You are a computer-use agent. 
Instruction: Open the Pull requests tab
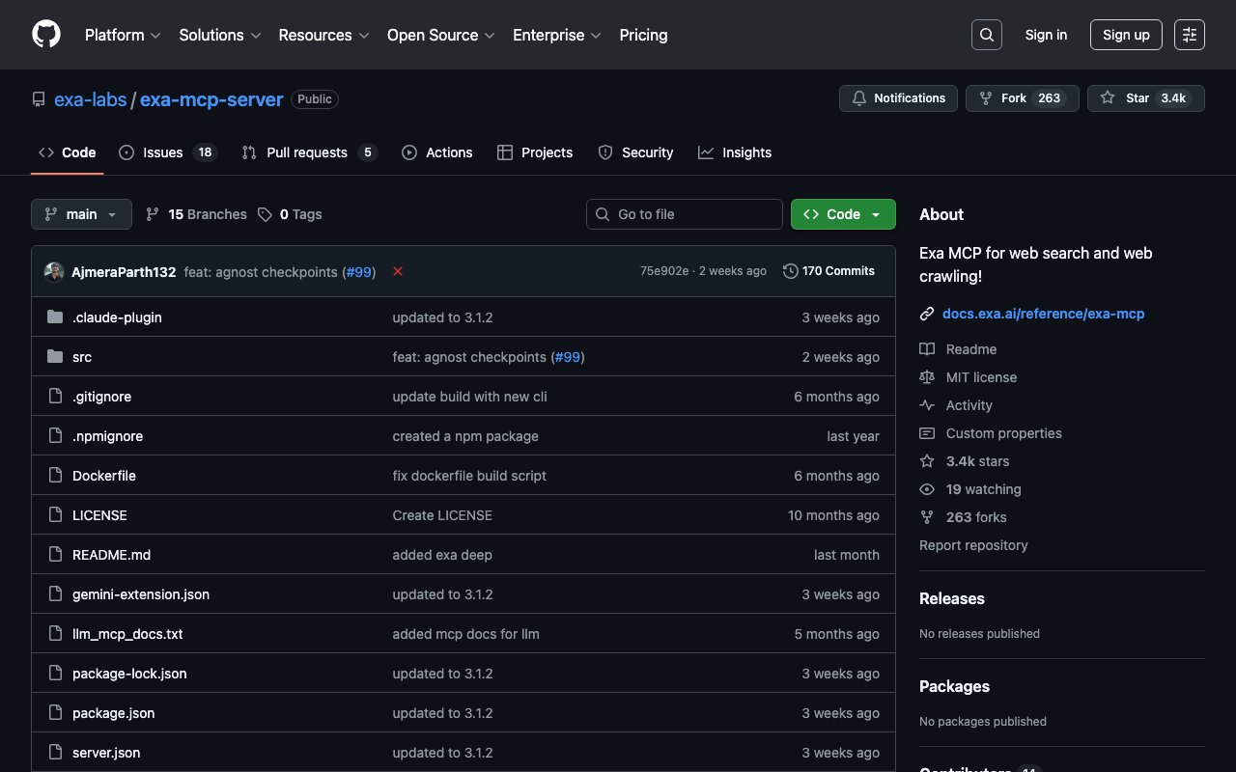click(307, 152)
